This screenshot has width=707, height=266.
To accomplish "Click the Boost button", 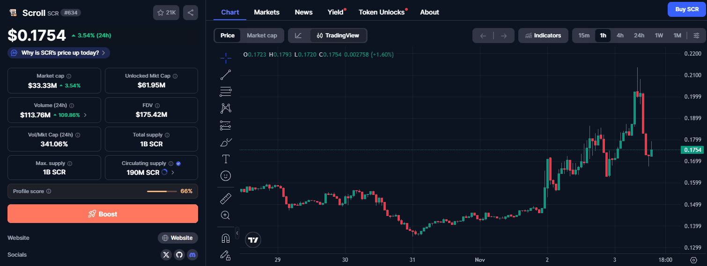I will (103, 214).
